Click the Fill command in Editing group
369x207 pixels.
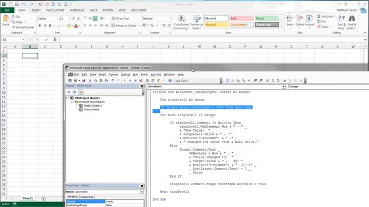point(322,22)
